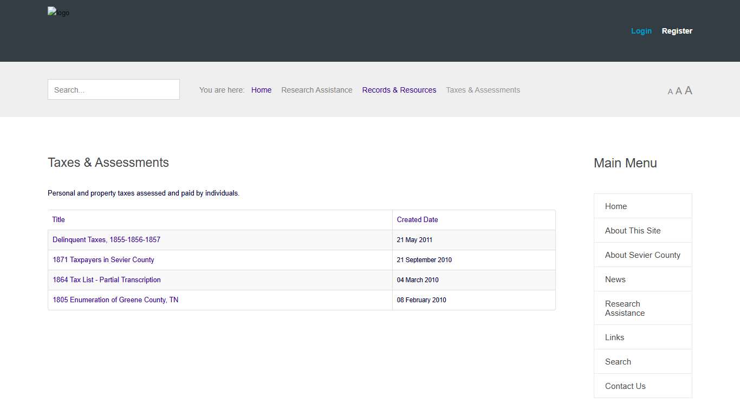Open News from the Main Menu
The image size is (740, 416).
(615, 279)
